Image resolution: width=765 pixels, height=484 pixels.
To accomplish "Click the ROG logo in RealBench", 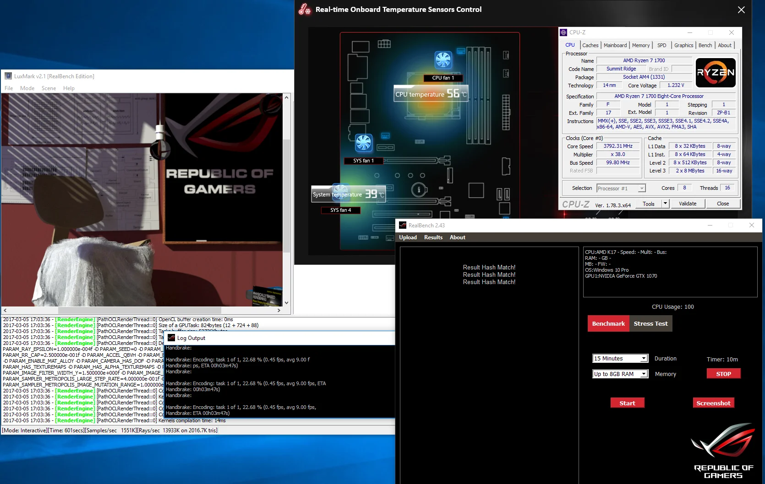I will [x=723, y=451].
